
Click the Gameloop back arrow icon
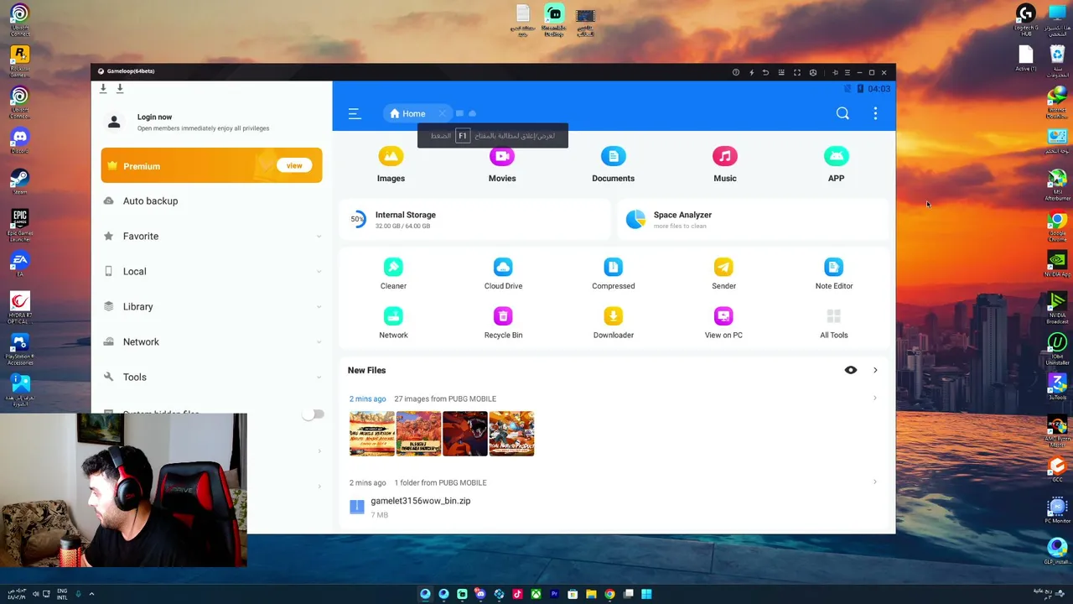tap(765, 72)
